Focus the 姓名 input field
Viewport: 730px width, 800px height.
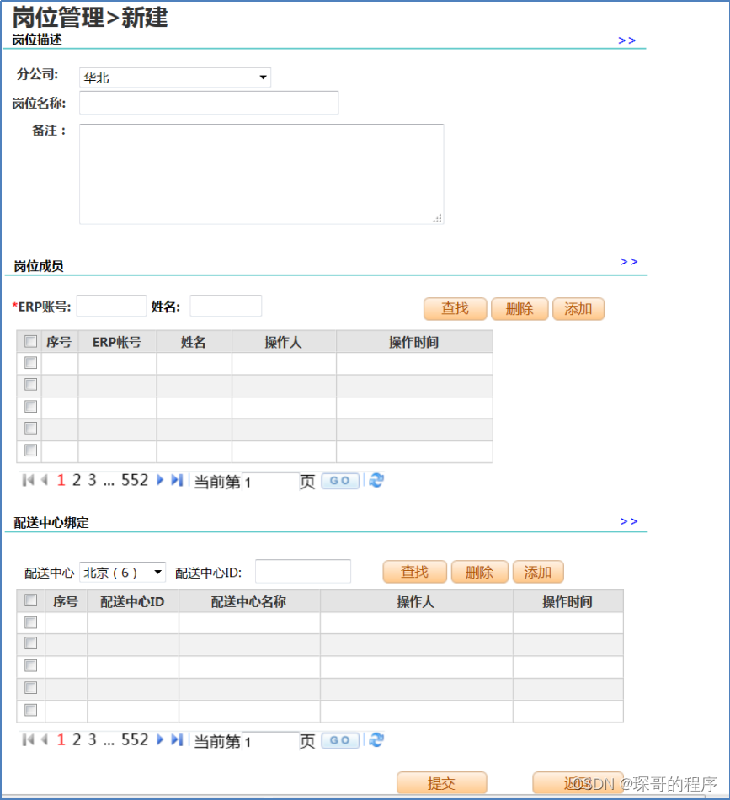click(x=226, y=307)
